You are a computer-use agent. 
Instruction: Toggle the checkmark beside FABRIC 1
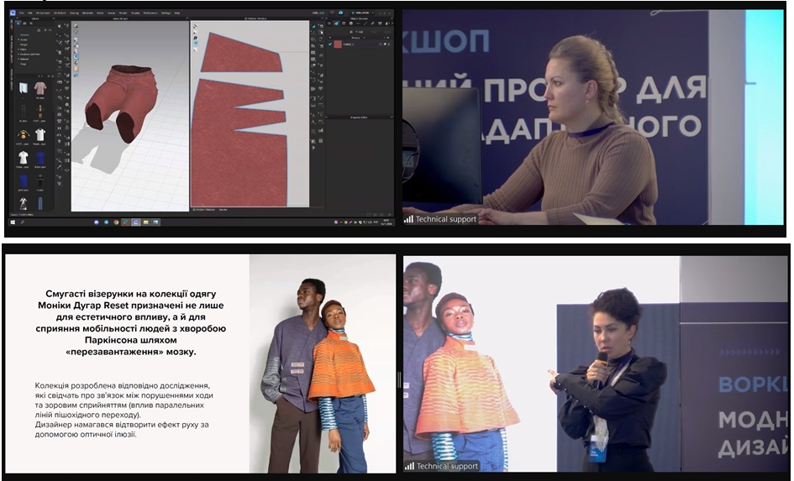pos(329,44)
